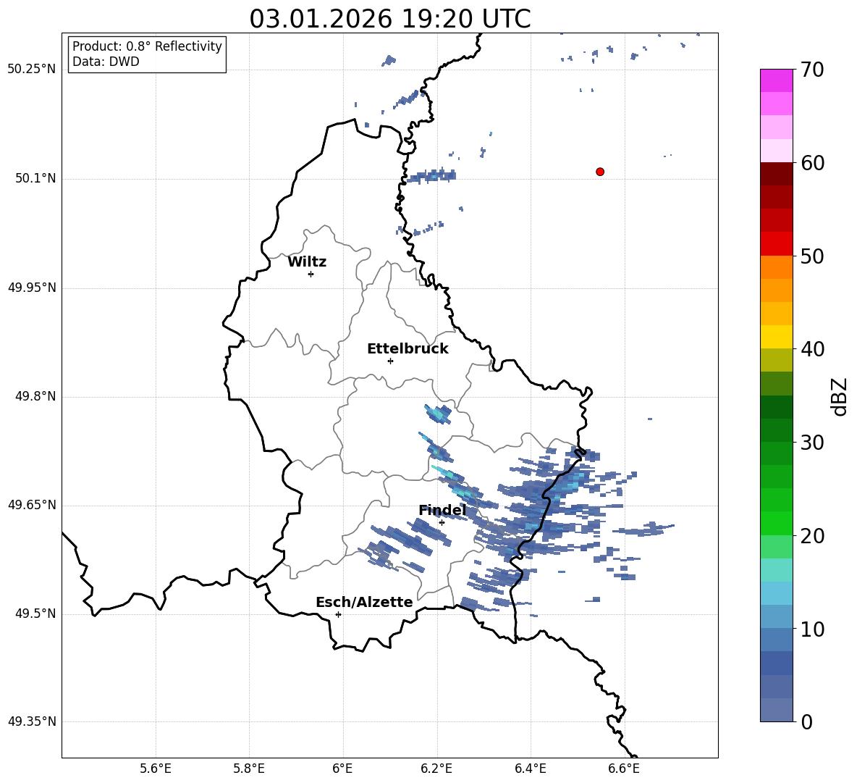The width and height of the screenshot is (857, 783).
Task: Click the 49.8°N latitude label
Action: [x=35, y=396]
